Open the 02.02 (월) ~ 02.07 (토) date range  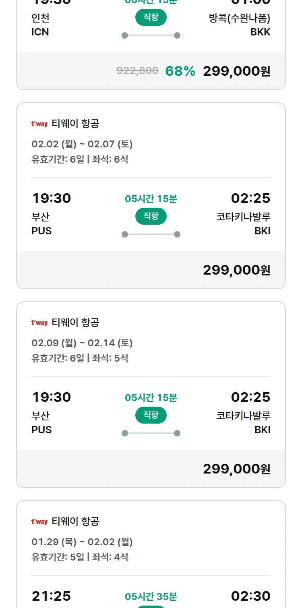point(82,144)
